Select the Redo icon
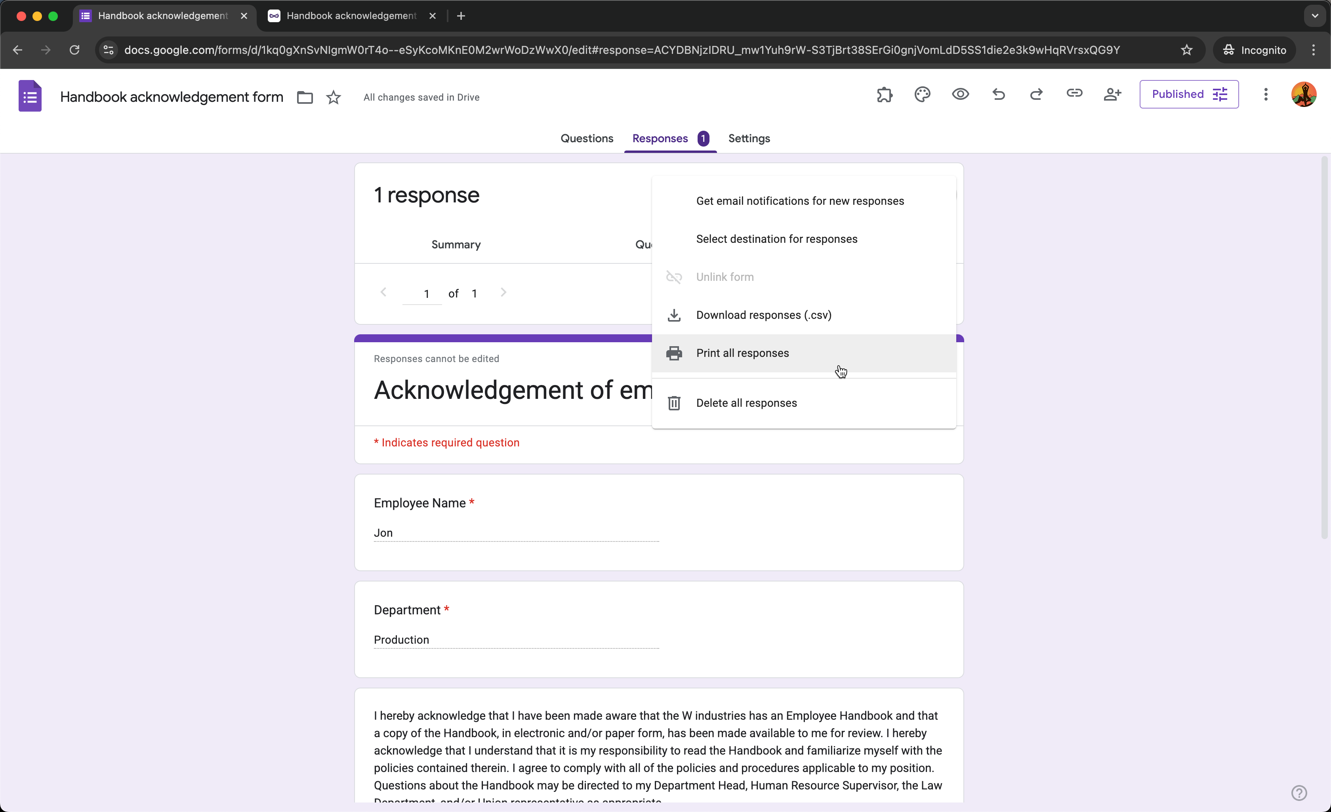 (1036, 95)
